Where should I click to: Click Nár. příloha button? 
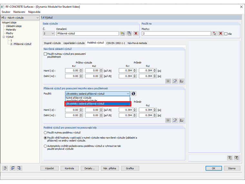[110, 169]
